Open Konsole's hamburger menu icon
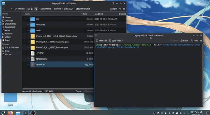This screenshot has height=115, width=210. click(x=201, y=40)
